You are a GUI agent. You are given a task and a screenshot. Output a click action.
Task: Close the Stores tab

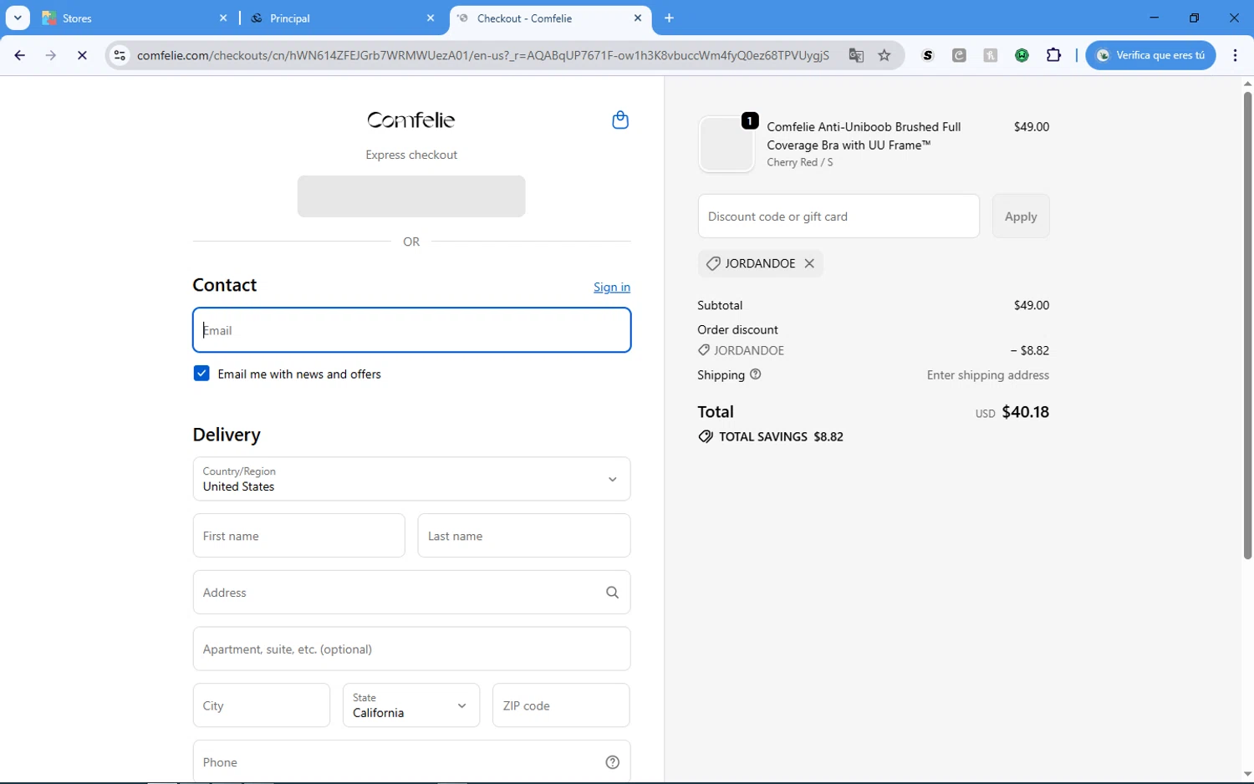point(223,18)
